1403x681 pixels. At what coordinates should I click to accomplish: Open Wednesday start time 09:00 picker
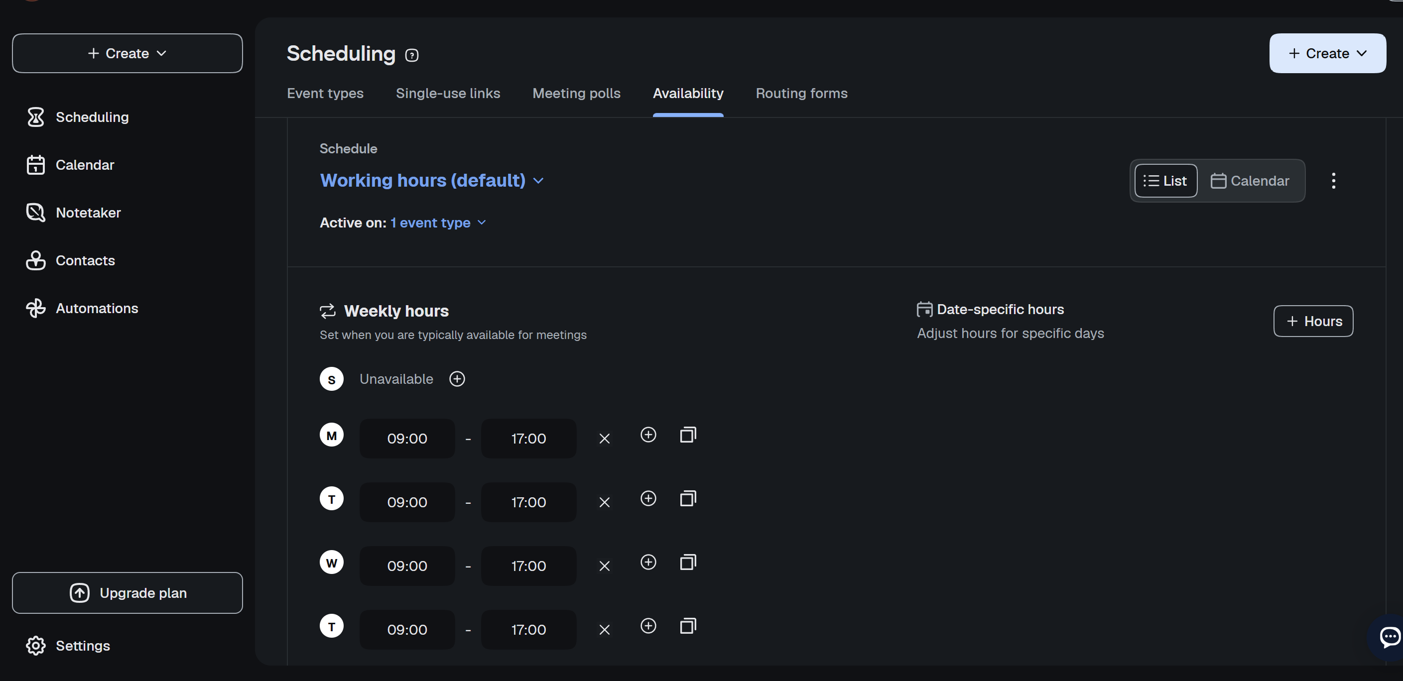(x=407, y=566)
